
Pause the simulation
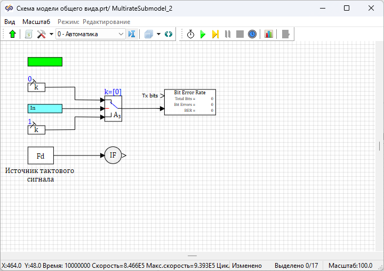click(228, 34)
